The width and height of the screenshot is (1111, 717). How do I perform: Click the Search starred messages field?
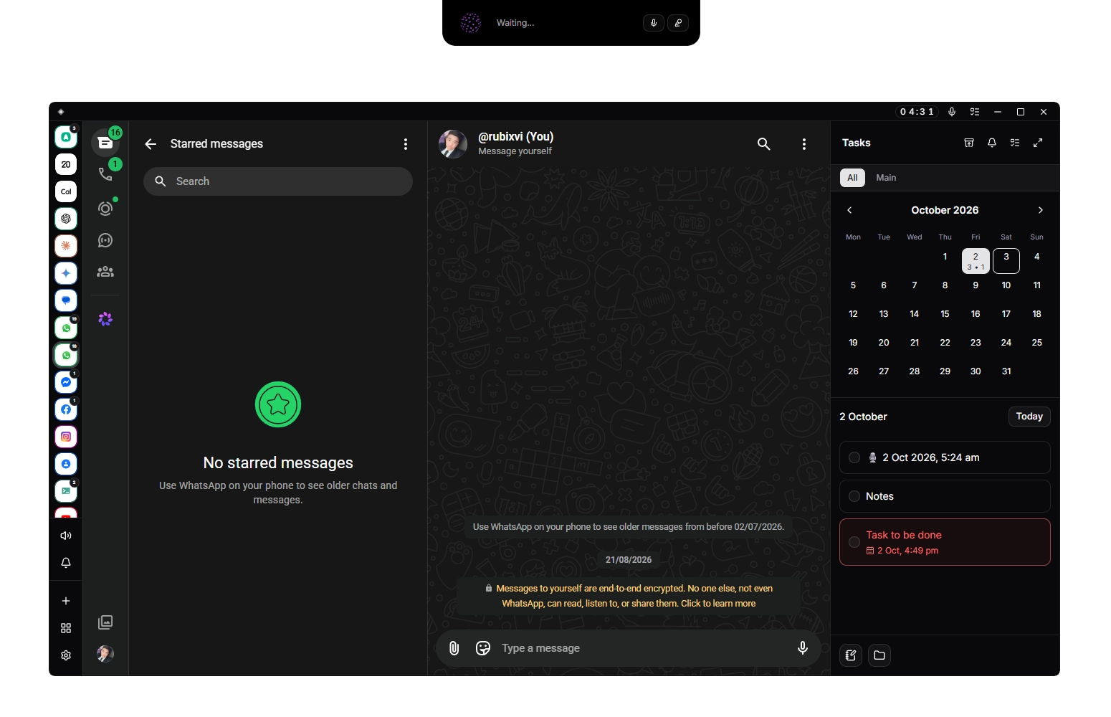(x=278, y=181)
